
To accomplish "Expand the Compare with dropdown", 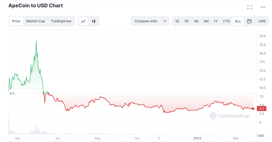I will 150,21.
